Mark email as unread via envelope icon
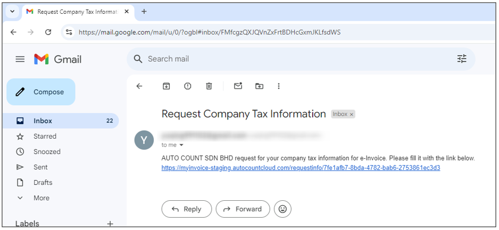The width and height of the screenshot is (499, 230). [238, 86]
